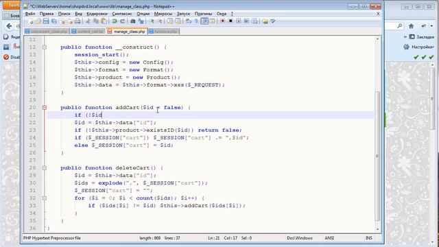Play back the recorded macro
Screen dimensions: 439x247
(238, 21)
